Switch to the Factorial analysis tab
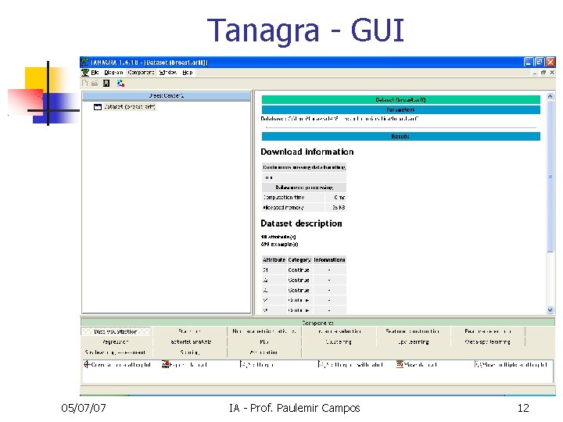563x422 pixels. point(191,342)
